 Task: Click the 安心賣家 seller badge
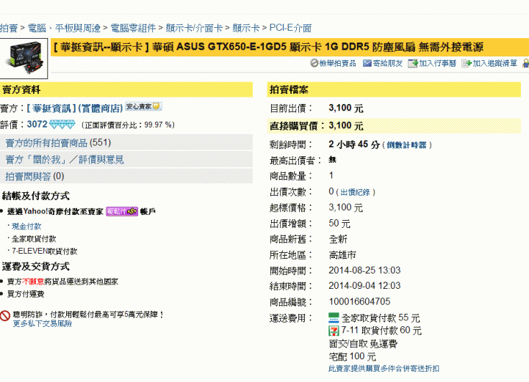point(144,107)
